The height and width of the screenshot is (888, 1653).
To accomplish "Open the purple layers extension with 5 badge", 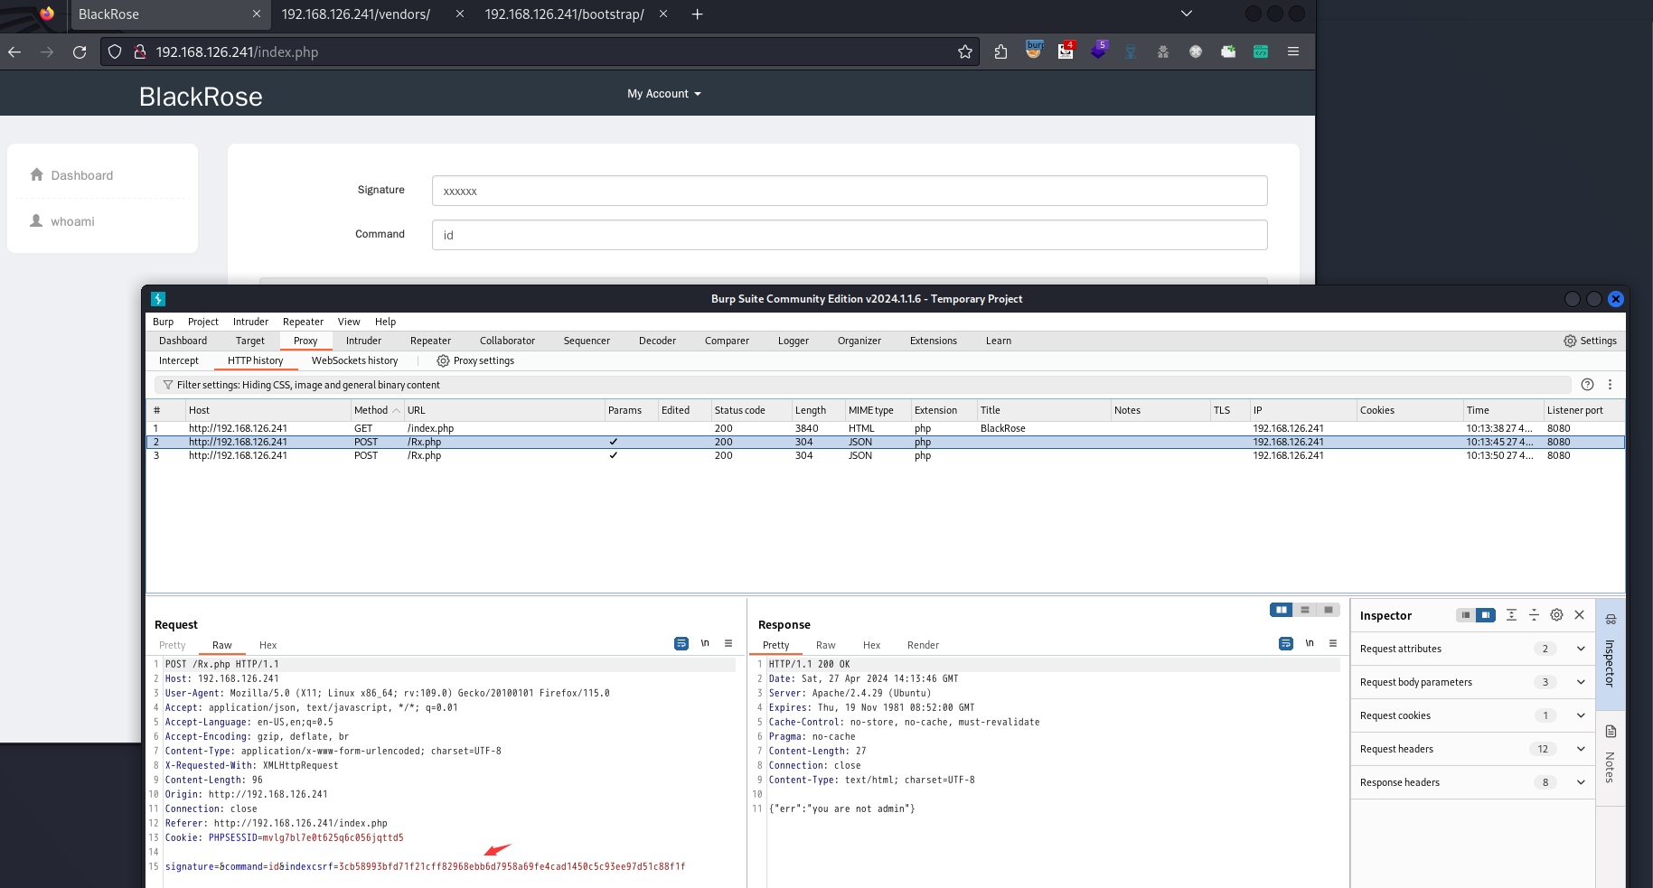I will [1099, 51].
